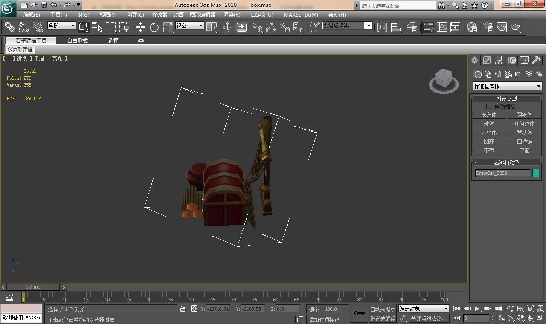This screenshot has height=324, width=546.
Task: Open the Layer Manager
Action: 412,27
